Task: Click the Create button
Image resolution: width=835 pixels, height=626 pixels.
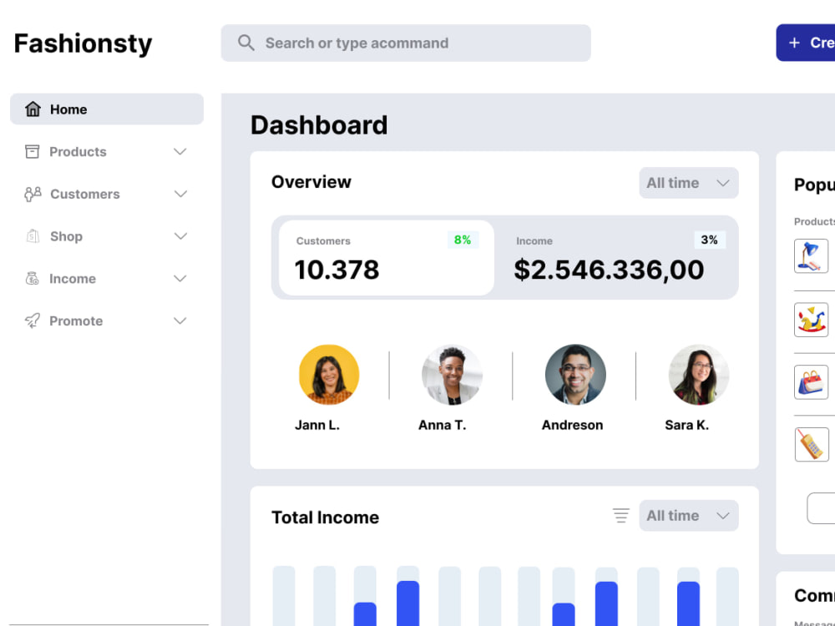Action: [805, 43]
